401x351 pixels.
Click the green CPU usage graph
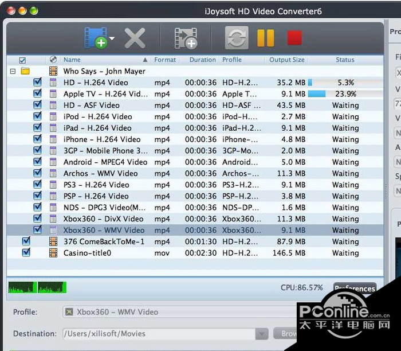pyautogui.click(x=37, y=287)
